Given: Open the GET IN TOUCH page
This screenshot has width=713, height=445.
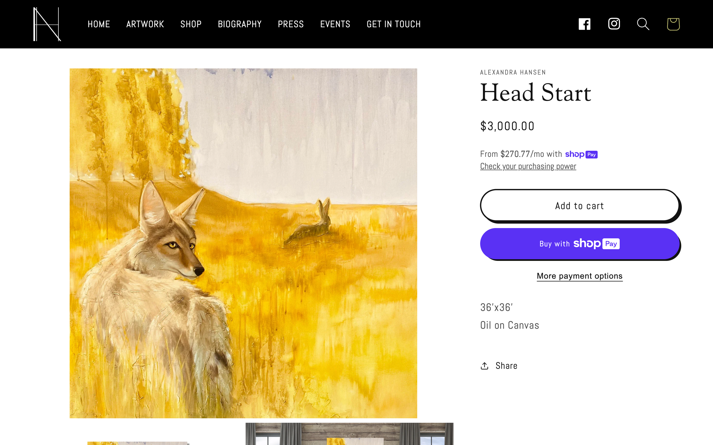Looking at the screenshot, I should (x=394, y=24).
